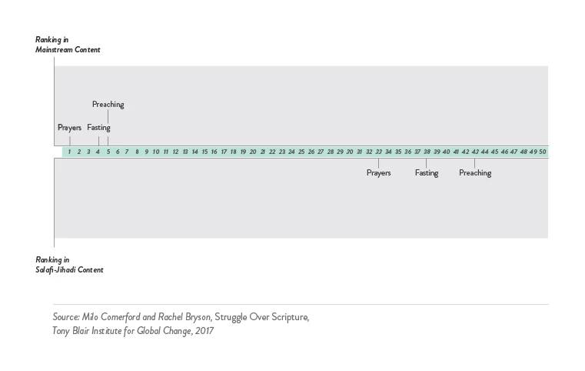Click the Fasting label above the ranking scale

coord(98,127)
